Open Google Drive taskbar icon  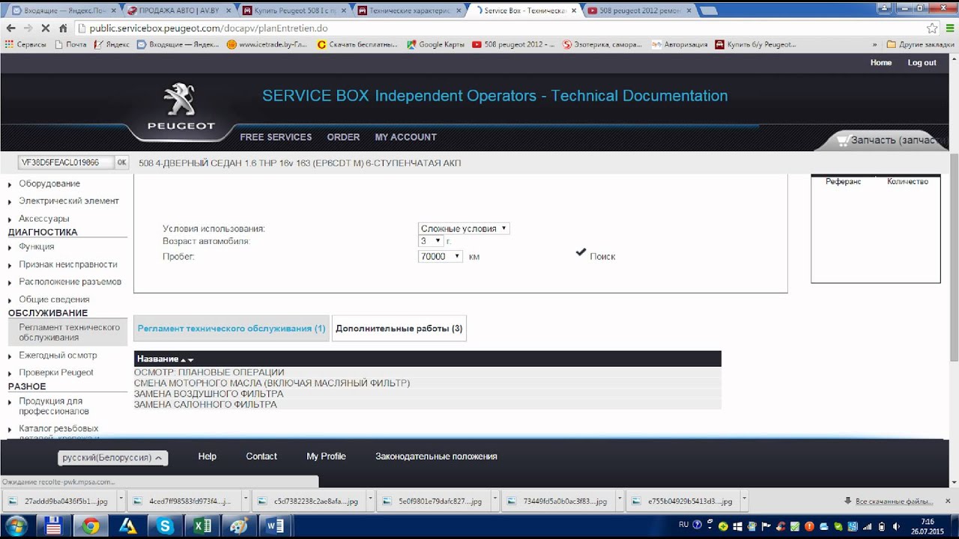128,526
